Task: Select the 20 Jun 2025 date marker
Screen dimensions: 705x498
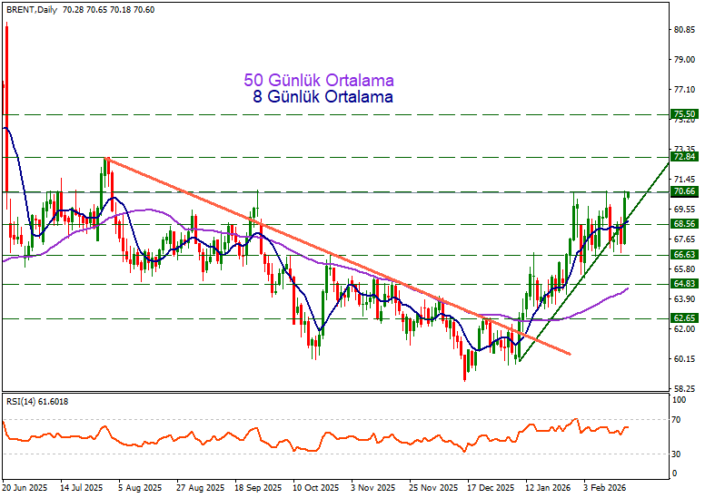Action: [x=25, y=486]
